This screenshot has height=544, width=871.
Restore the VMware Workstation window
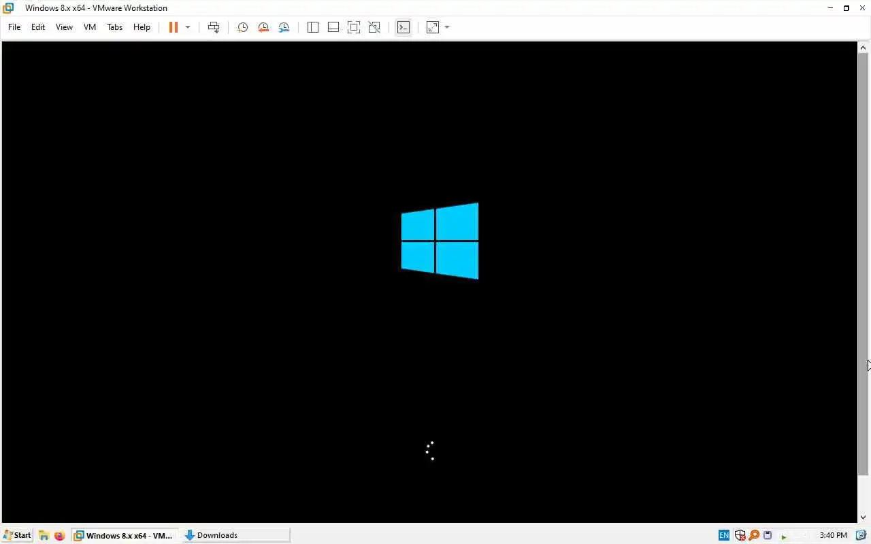847,8
